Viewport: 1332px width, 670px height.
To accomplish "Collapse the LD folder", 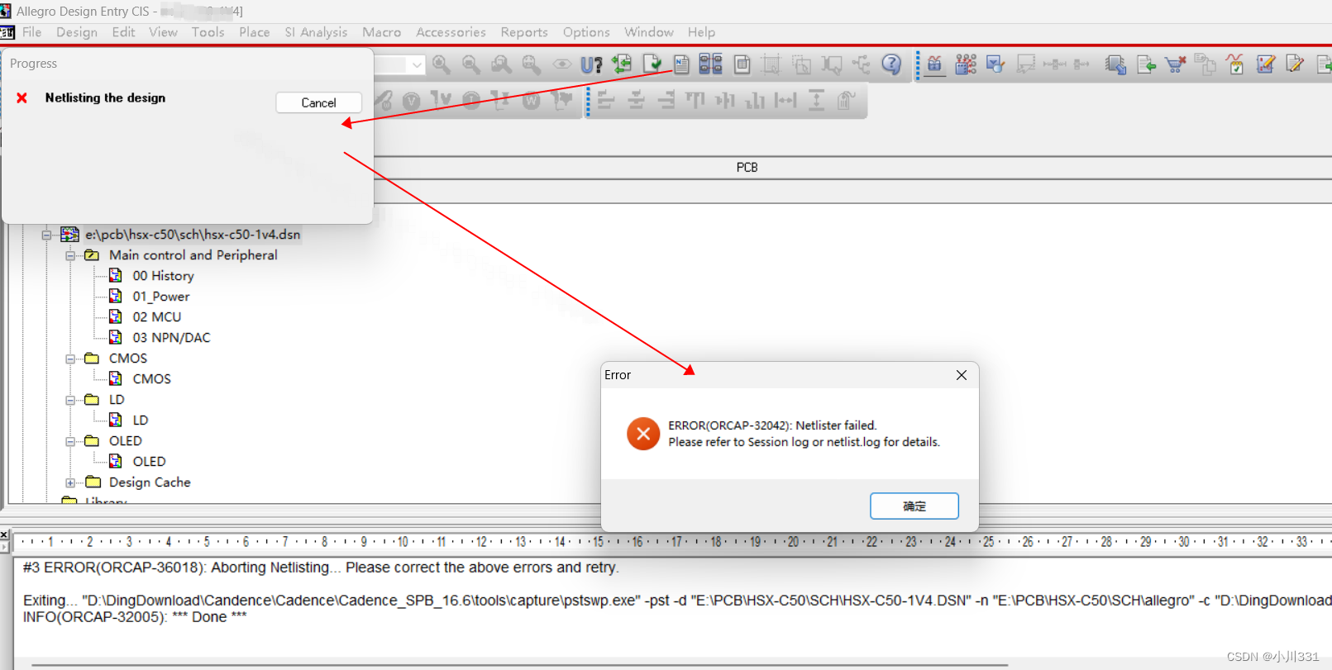I will coord(70,400).
